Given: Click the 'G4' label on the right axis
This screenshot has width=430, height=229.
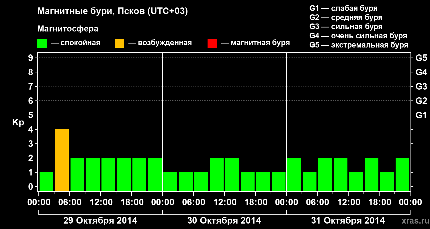Looking at the screenshot, I should pos(421,72).
